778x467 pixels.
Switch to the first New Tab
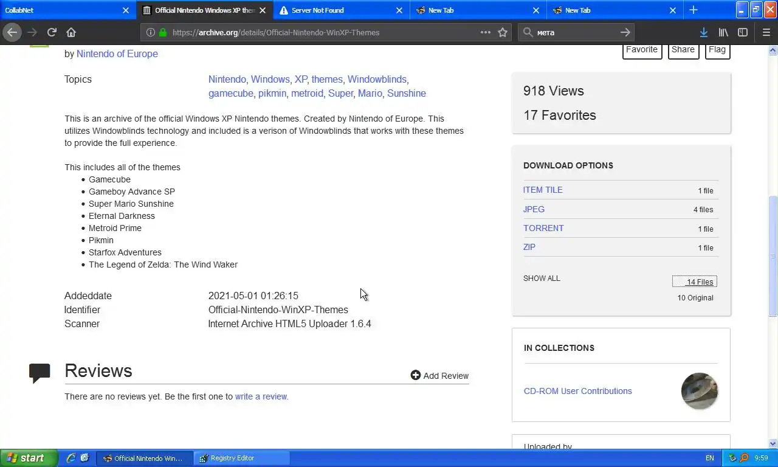click(x=478, y=10)
